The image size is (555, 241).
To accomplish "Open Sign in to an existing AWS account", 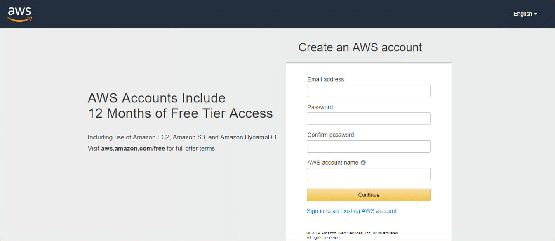I will point(351,211).
